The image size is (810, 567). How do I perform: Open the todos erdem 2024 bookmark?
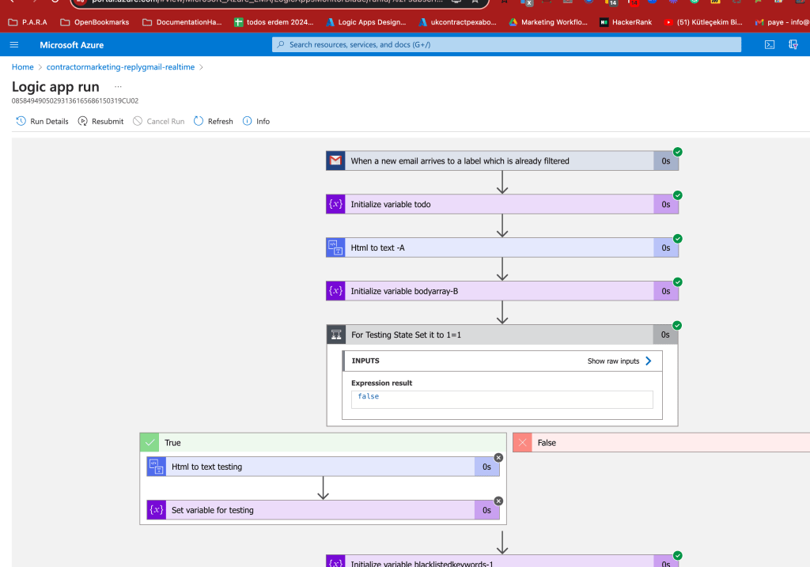[x=274, y=22]
